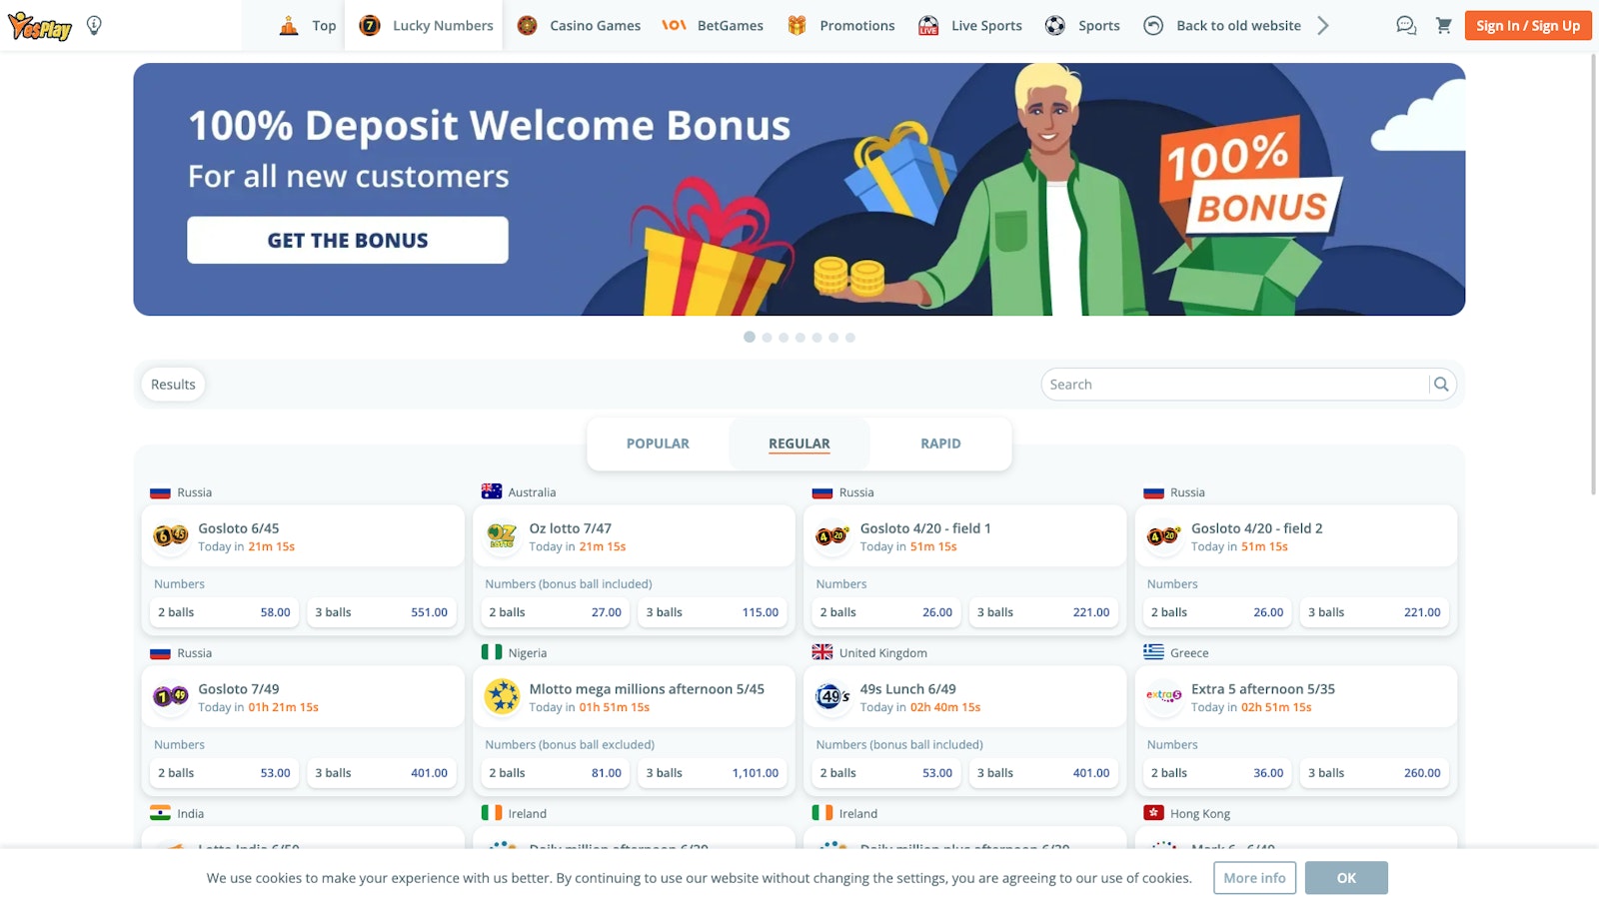Open the live chat support icon
The width and height of the screenshot is (1599, 907).
[1406, 26]
